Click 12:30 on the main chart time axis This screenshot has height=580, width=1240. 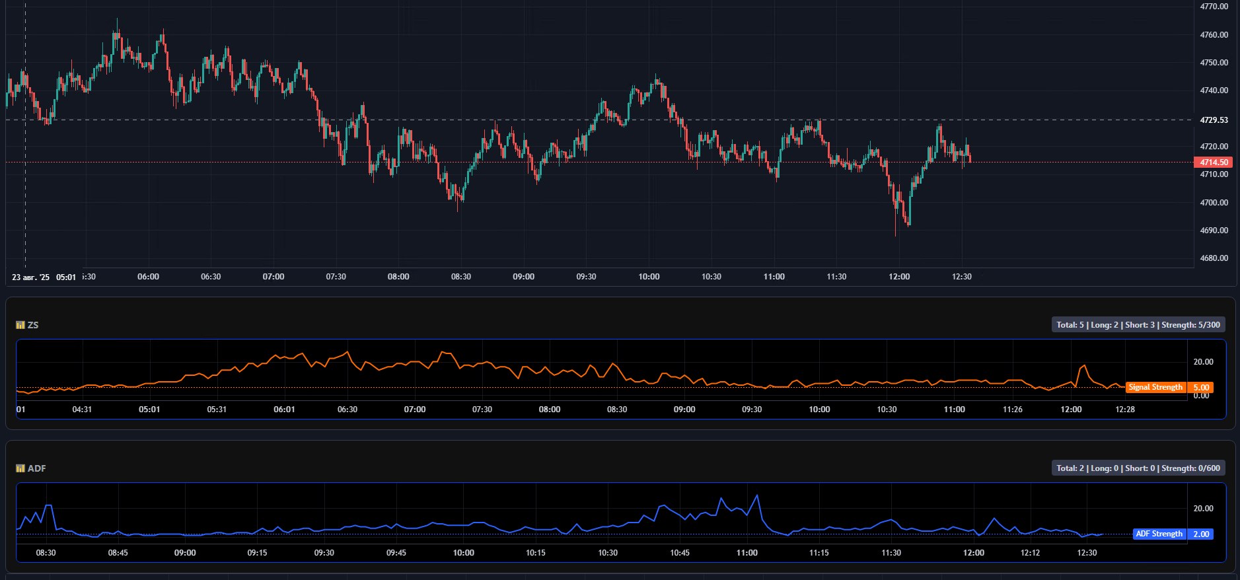[961, 277]
